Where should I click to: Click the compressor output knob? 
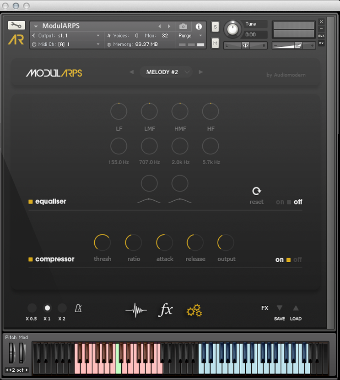pyautogui.click(x=226, y=242)
